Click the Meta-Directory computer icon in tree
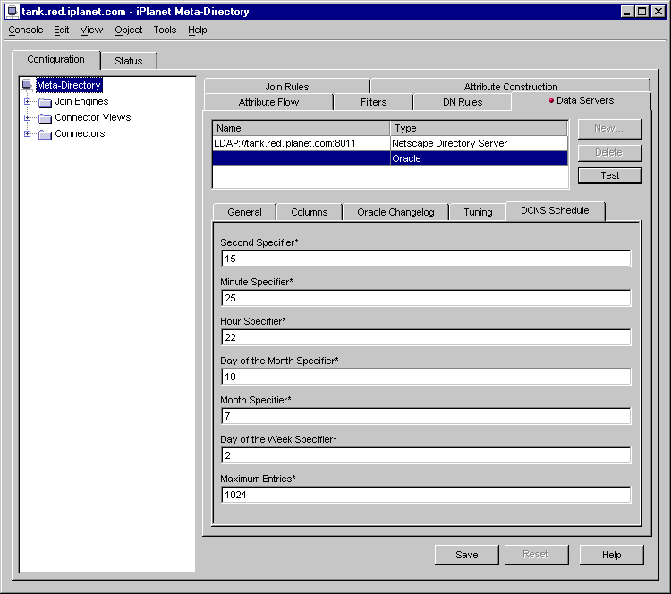 (x=27, y=85)
